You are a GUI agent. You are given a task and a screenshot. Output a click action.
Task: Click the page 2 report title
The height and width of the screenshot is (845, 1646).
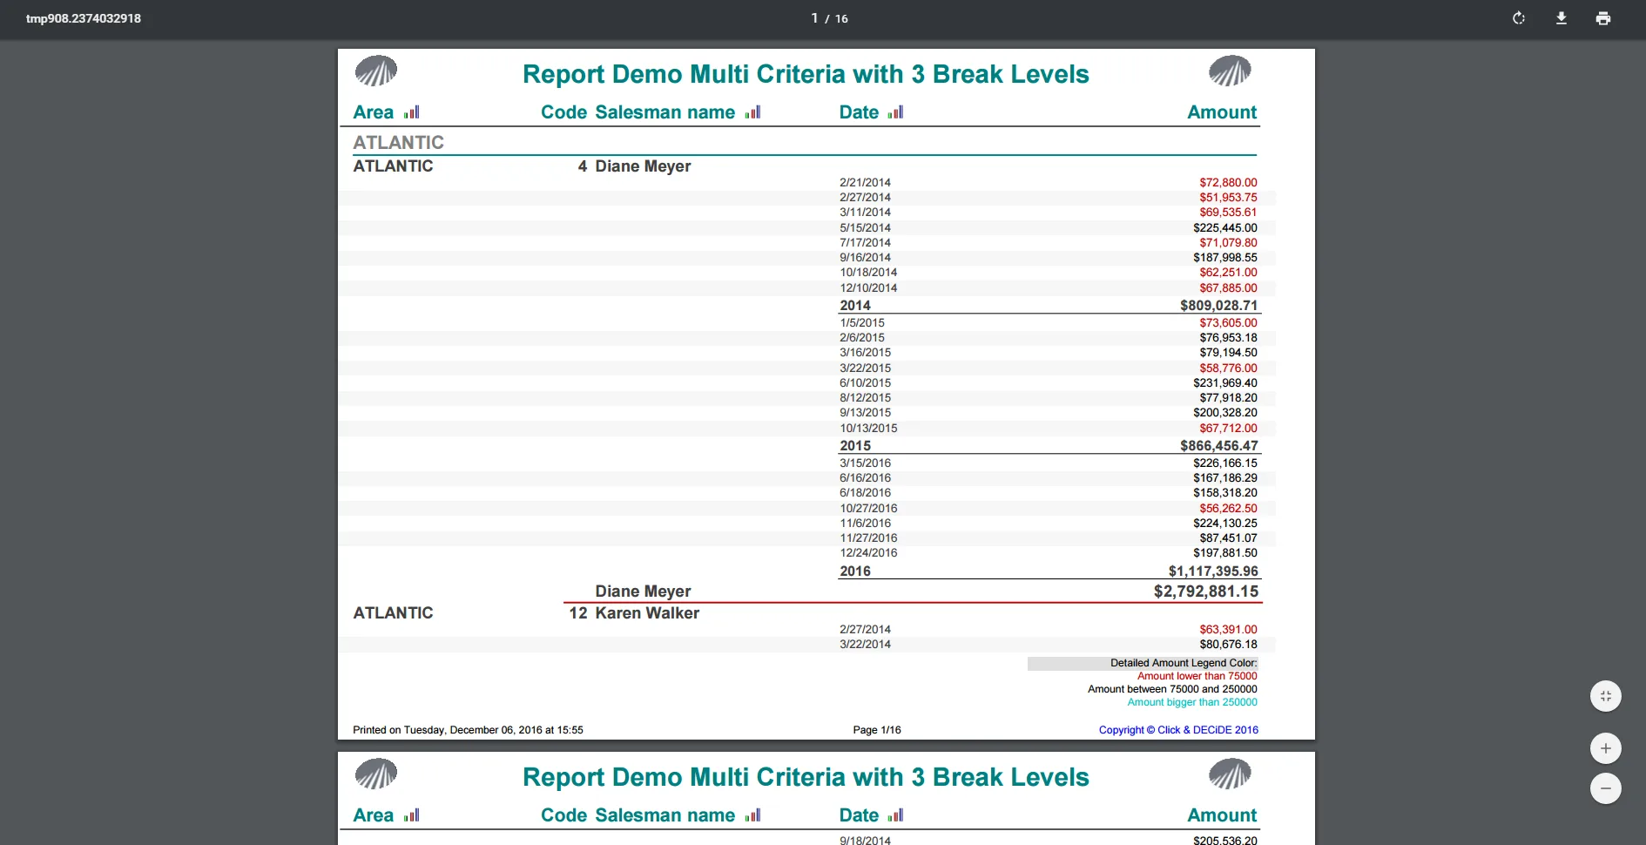[806, 777]
